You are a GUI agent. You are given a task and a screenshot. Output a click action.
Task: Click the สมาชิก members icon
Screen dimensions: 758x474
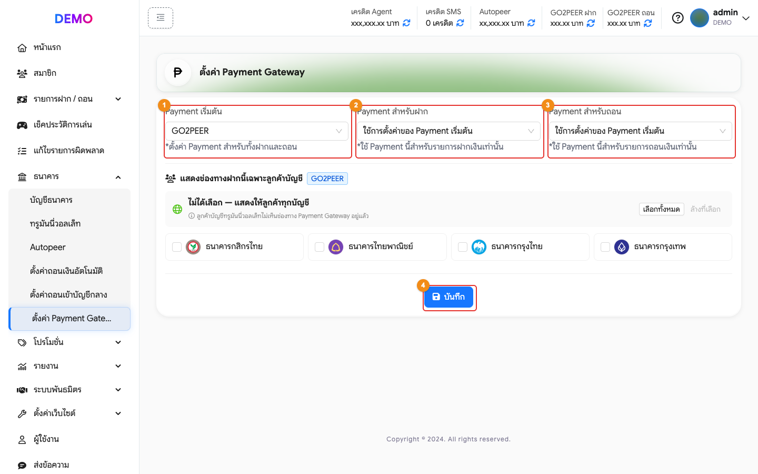[x=22, y=74]
